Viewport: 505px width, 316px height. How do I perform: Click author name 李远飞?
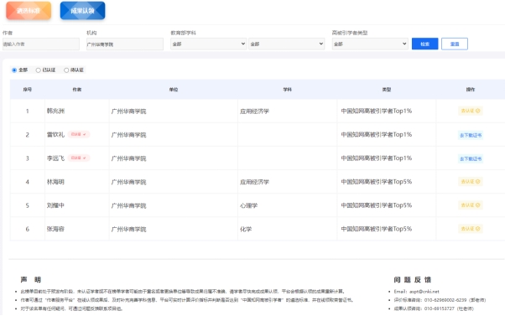click(55, 158)
